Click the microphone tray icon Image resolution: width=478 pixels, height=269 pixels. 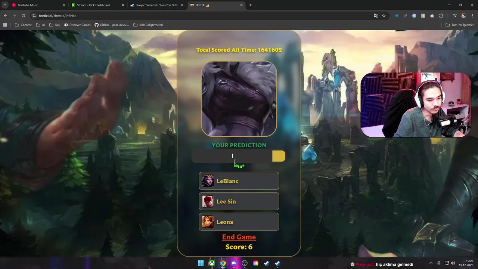pyautogui.click(x=439, y=263)
